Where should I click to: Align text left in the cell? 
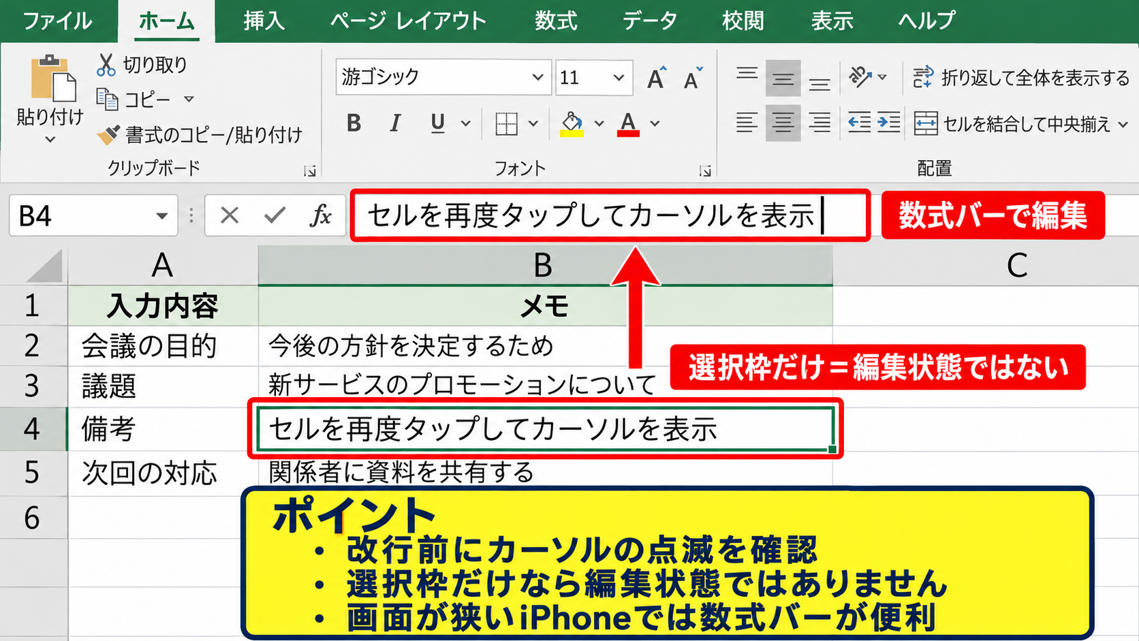click(x=747, y=123)
